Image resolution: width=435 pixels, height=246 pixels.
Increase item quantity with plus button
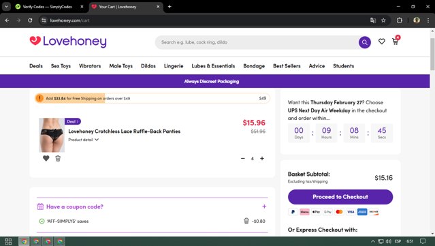click(262, 159)
